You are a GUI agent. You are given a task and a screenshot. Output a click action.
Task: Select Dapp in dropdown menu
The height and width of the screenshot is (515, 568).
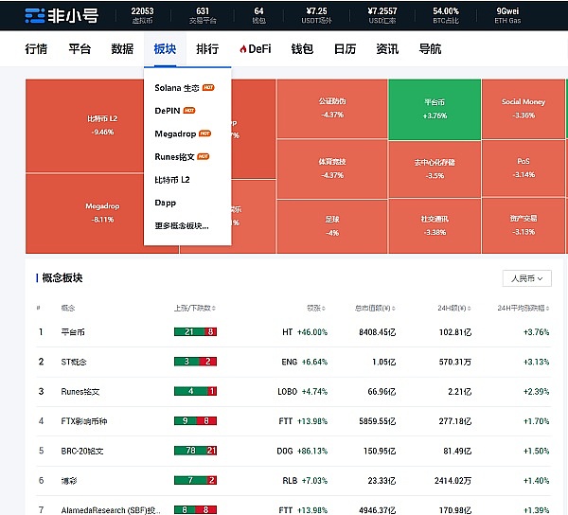(165, 203)
